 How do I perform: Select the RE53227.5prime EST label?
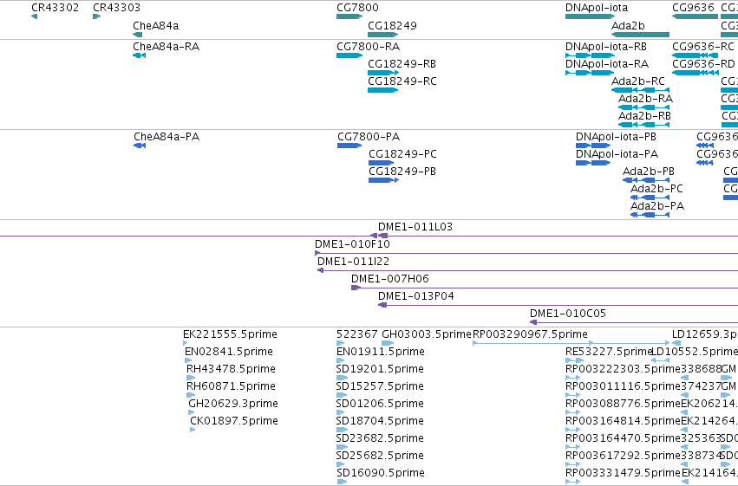coord(608,352)
